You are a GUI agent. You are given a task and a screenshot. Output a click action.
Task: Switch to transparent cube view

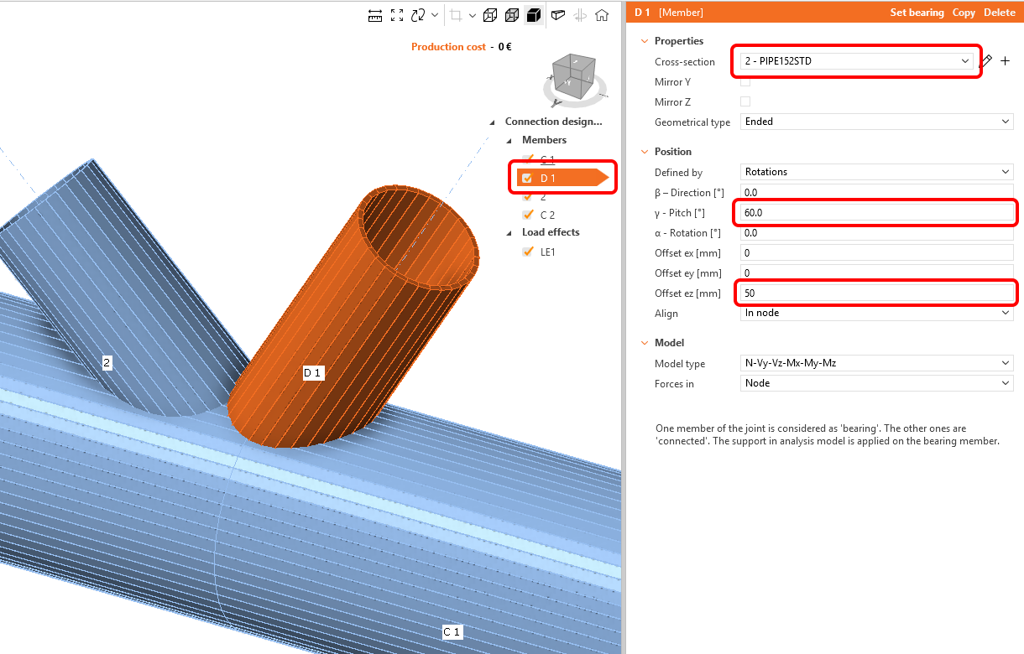[x=511, y=15]
